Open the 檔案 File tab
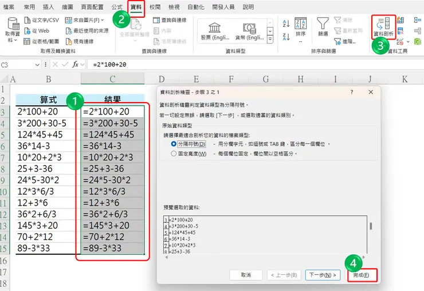The width and height of the screenshot is (424, 291). [9, 7]
